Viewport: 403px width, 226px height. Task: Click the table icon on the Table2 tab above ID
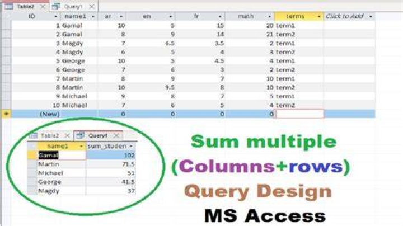pos(9,7)
